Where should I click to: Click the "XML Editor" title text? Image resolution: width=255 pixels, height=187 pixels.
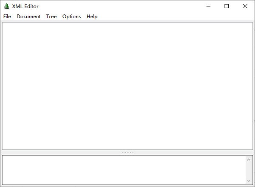coord(25,6)
